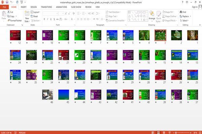Open the Shape Outline dropdown
The height and width of the screenshot is (134, 202).
coord(170,16)
